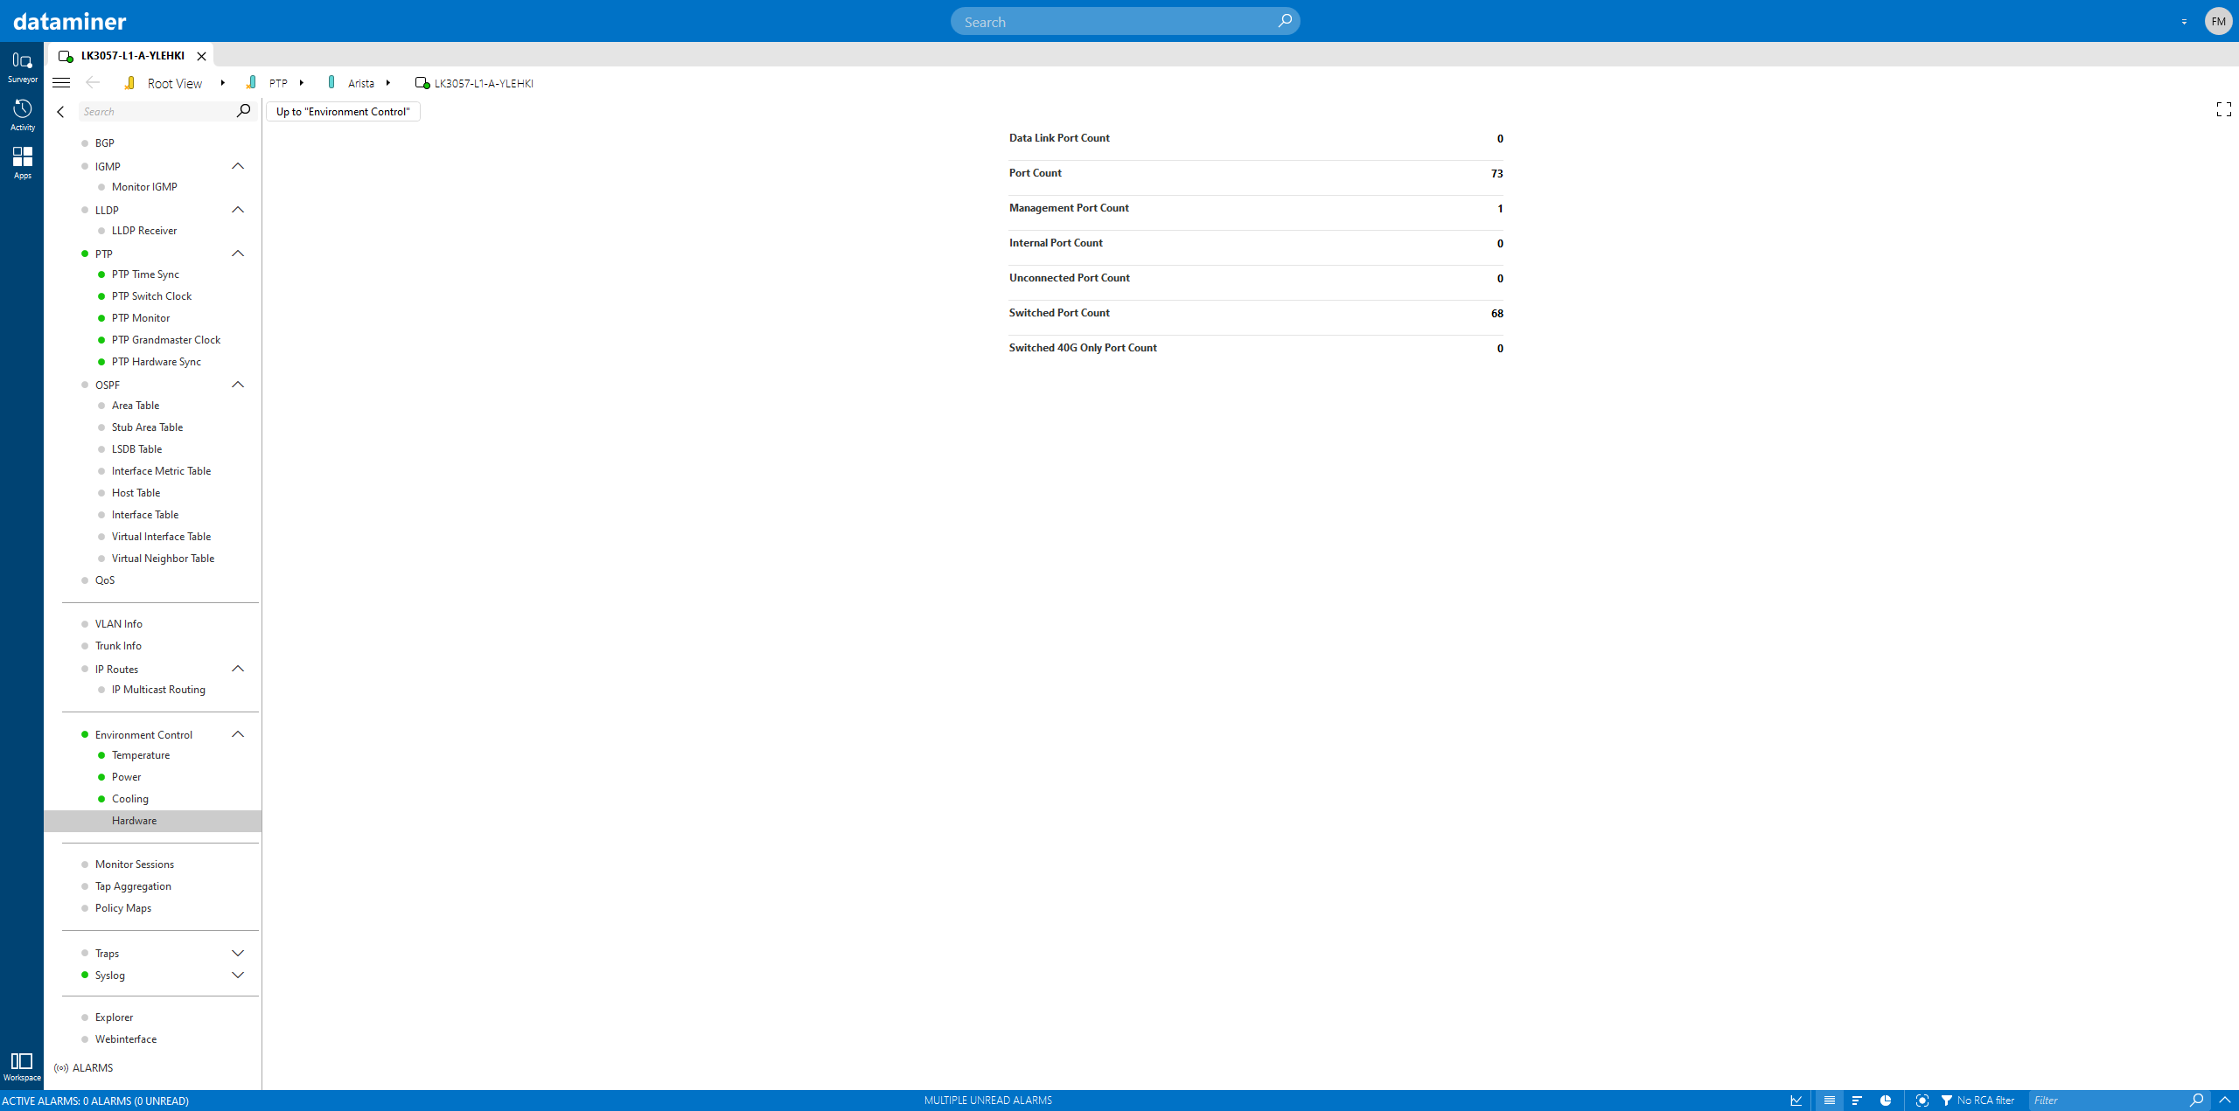Switch alarm console to pie chart view
This screenshot has height=1111, width=2239.
(x=1886, y=1101)
